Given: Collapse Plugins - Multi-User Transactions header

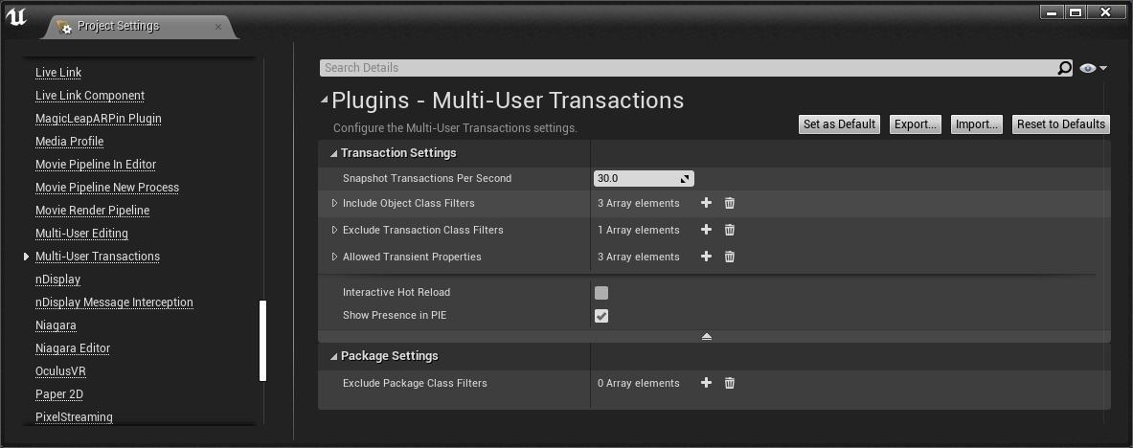Looking at the screenshot, I should 325,101.
